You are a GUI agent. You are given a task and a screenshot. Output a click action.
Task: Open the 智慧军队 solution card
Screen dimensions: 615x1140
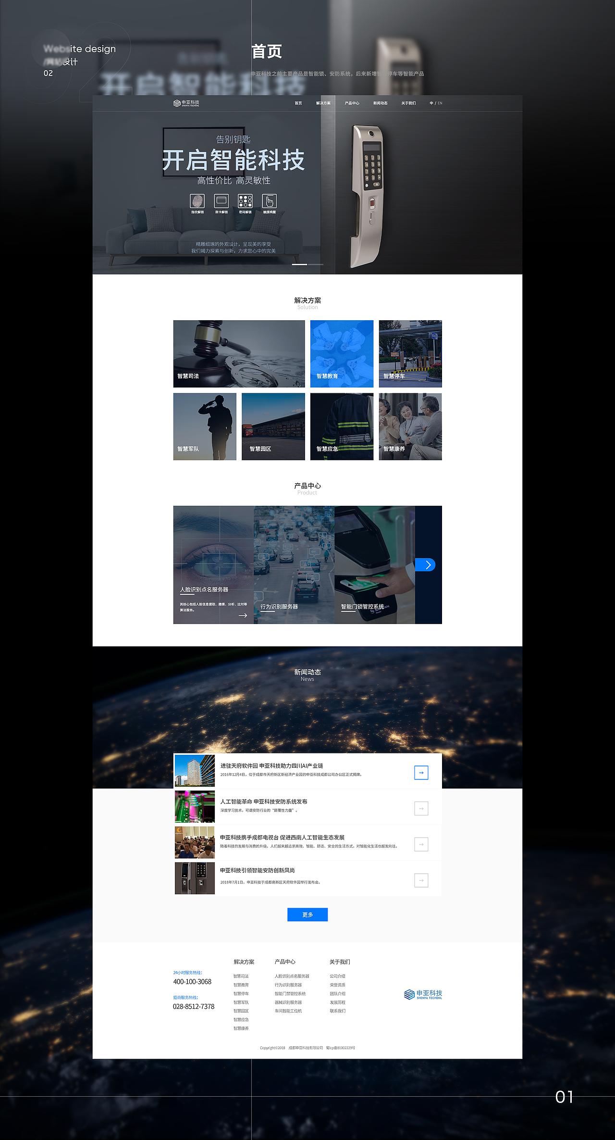205,426
